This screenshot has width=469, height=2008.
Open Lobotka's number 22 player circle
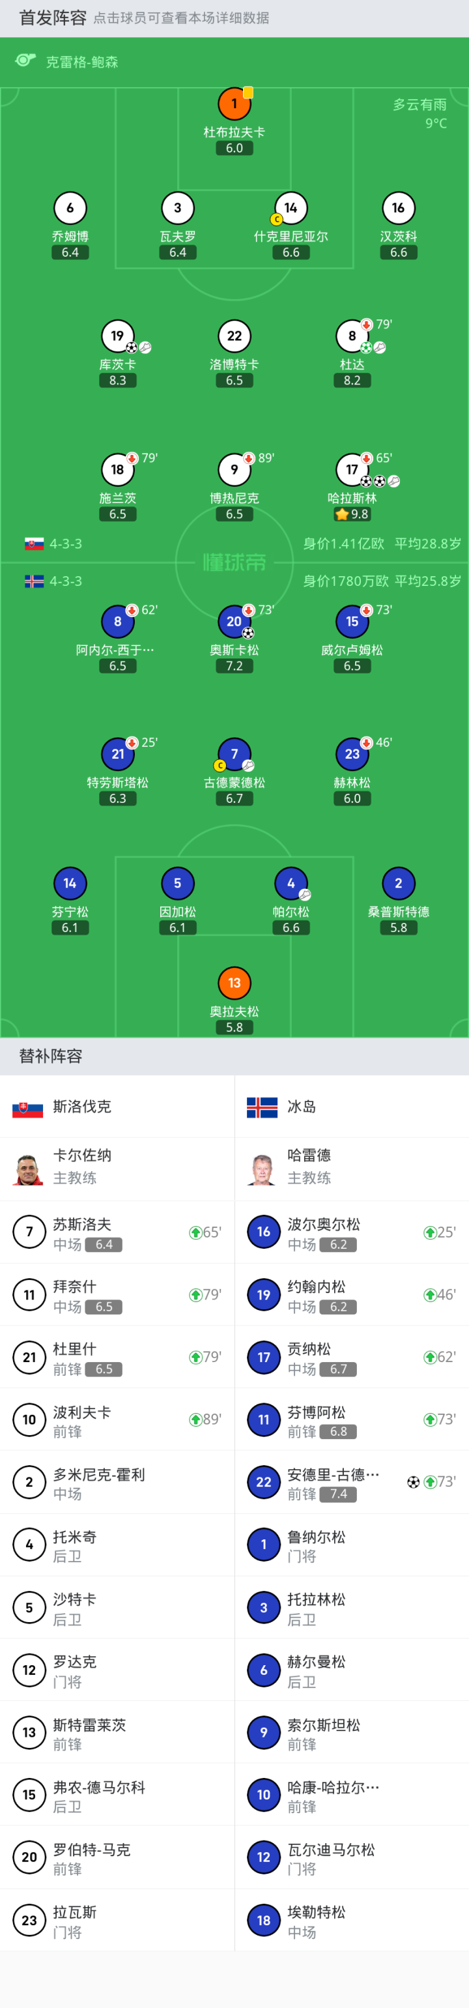pyautogui.click(x=234, y=336)
